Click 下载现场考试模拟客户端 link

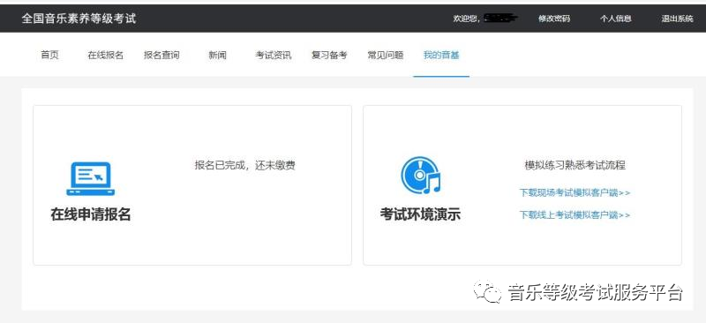pos(575,192)
